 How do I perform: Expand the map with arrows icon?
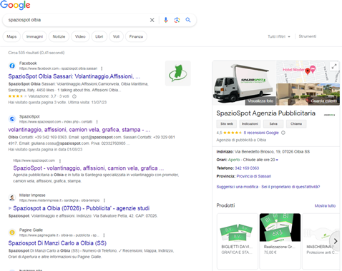click(334, 66)
